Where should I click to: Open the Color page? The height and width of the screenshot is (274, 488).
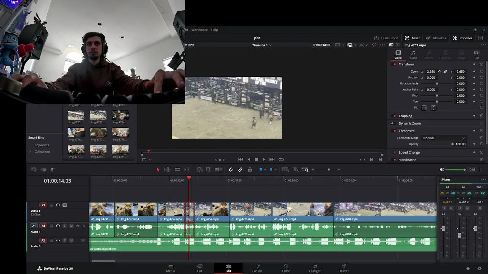pyautogui.click(x=286, y=268)
